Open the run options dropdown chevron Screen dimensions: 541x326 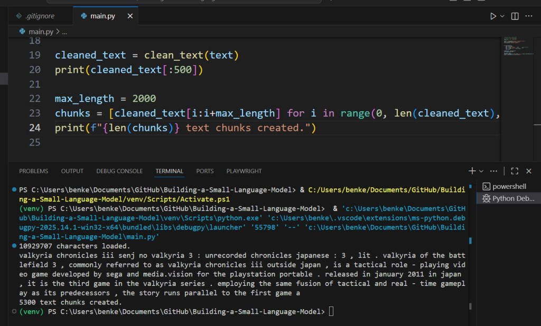click(502, 16)
